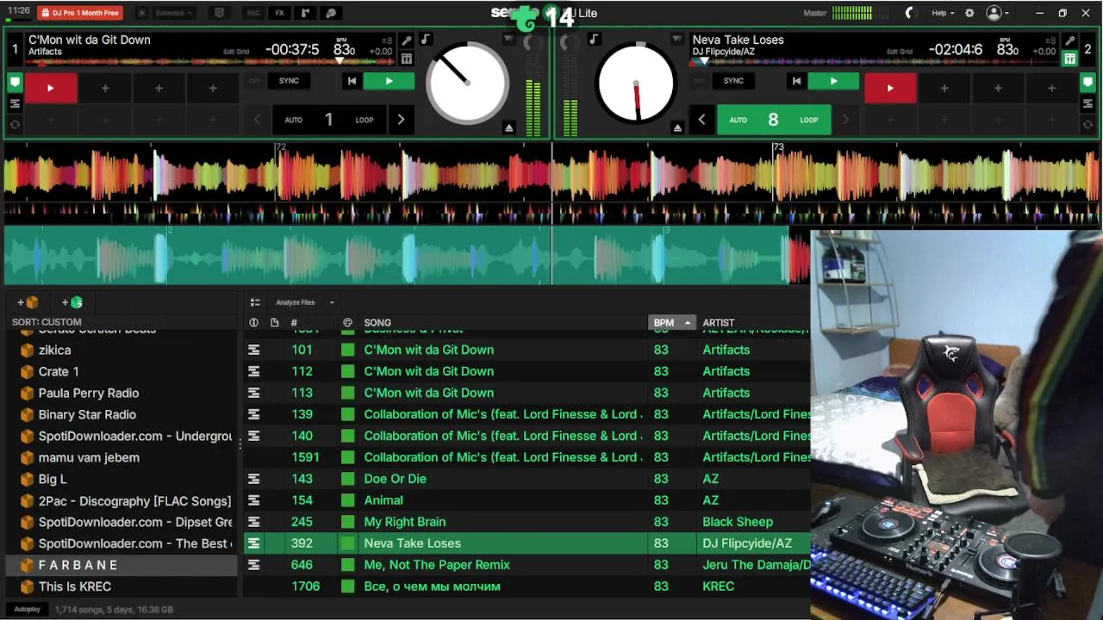Open Deck 1 platter dropdown arrow
Image resolution: width=1103 pixels, height=620 pixels.
pyautogui.click(x=509, y=40)
